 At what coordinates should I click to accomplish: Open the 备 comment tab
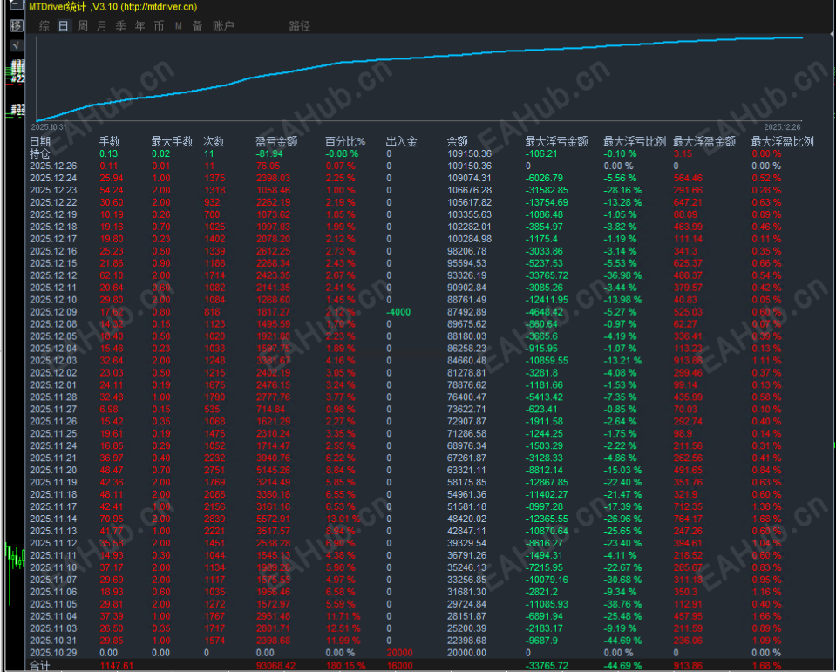[x=197, y=25]
